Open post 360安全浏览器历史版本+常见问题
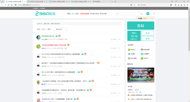This screenshot has width=190, height=102. pyautogui.click(x=54, y=45)
